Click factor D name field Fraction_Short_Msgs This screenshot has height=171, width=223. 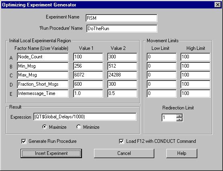coord(43,84)
